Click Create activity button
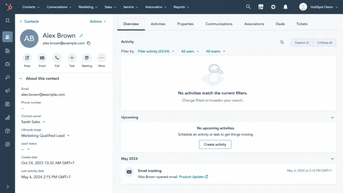The height and width of the screenshot is (193, 343). coord(215,144)
